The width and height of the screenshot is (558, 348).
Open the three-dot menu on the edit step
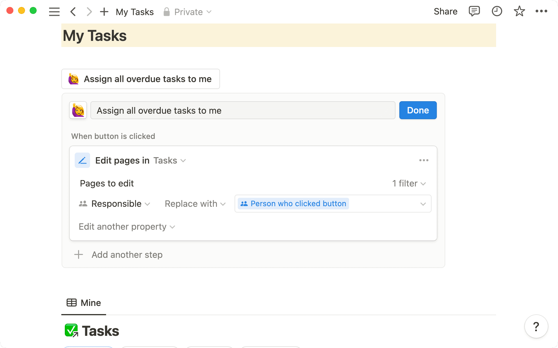click(424, 160)
